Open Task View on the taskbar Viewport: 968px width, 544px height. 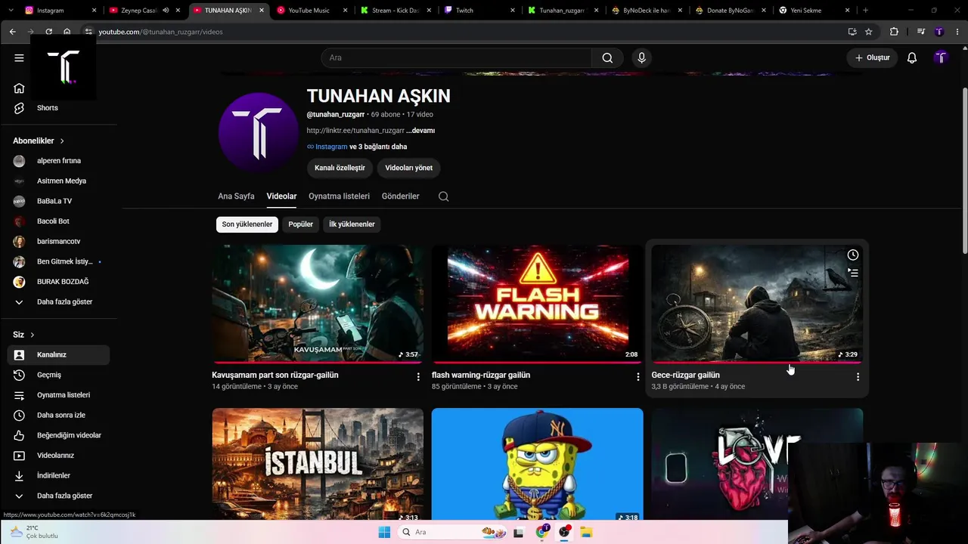pyautogui.click(x=518, y=532)
